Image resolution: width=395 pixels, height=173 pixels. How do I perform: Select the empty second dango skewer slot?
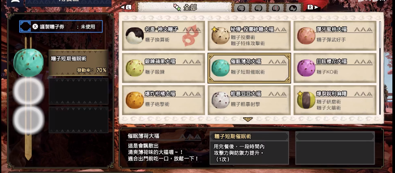[x=29, y=91]
